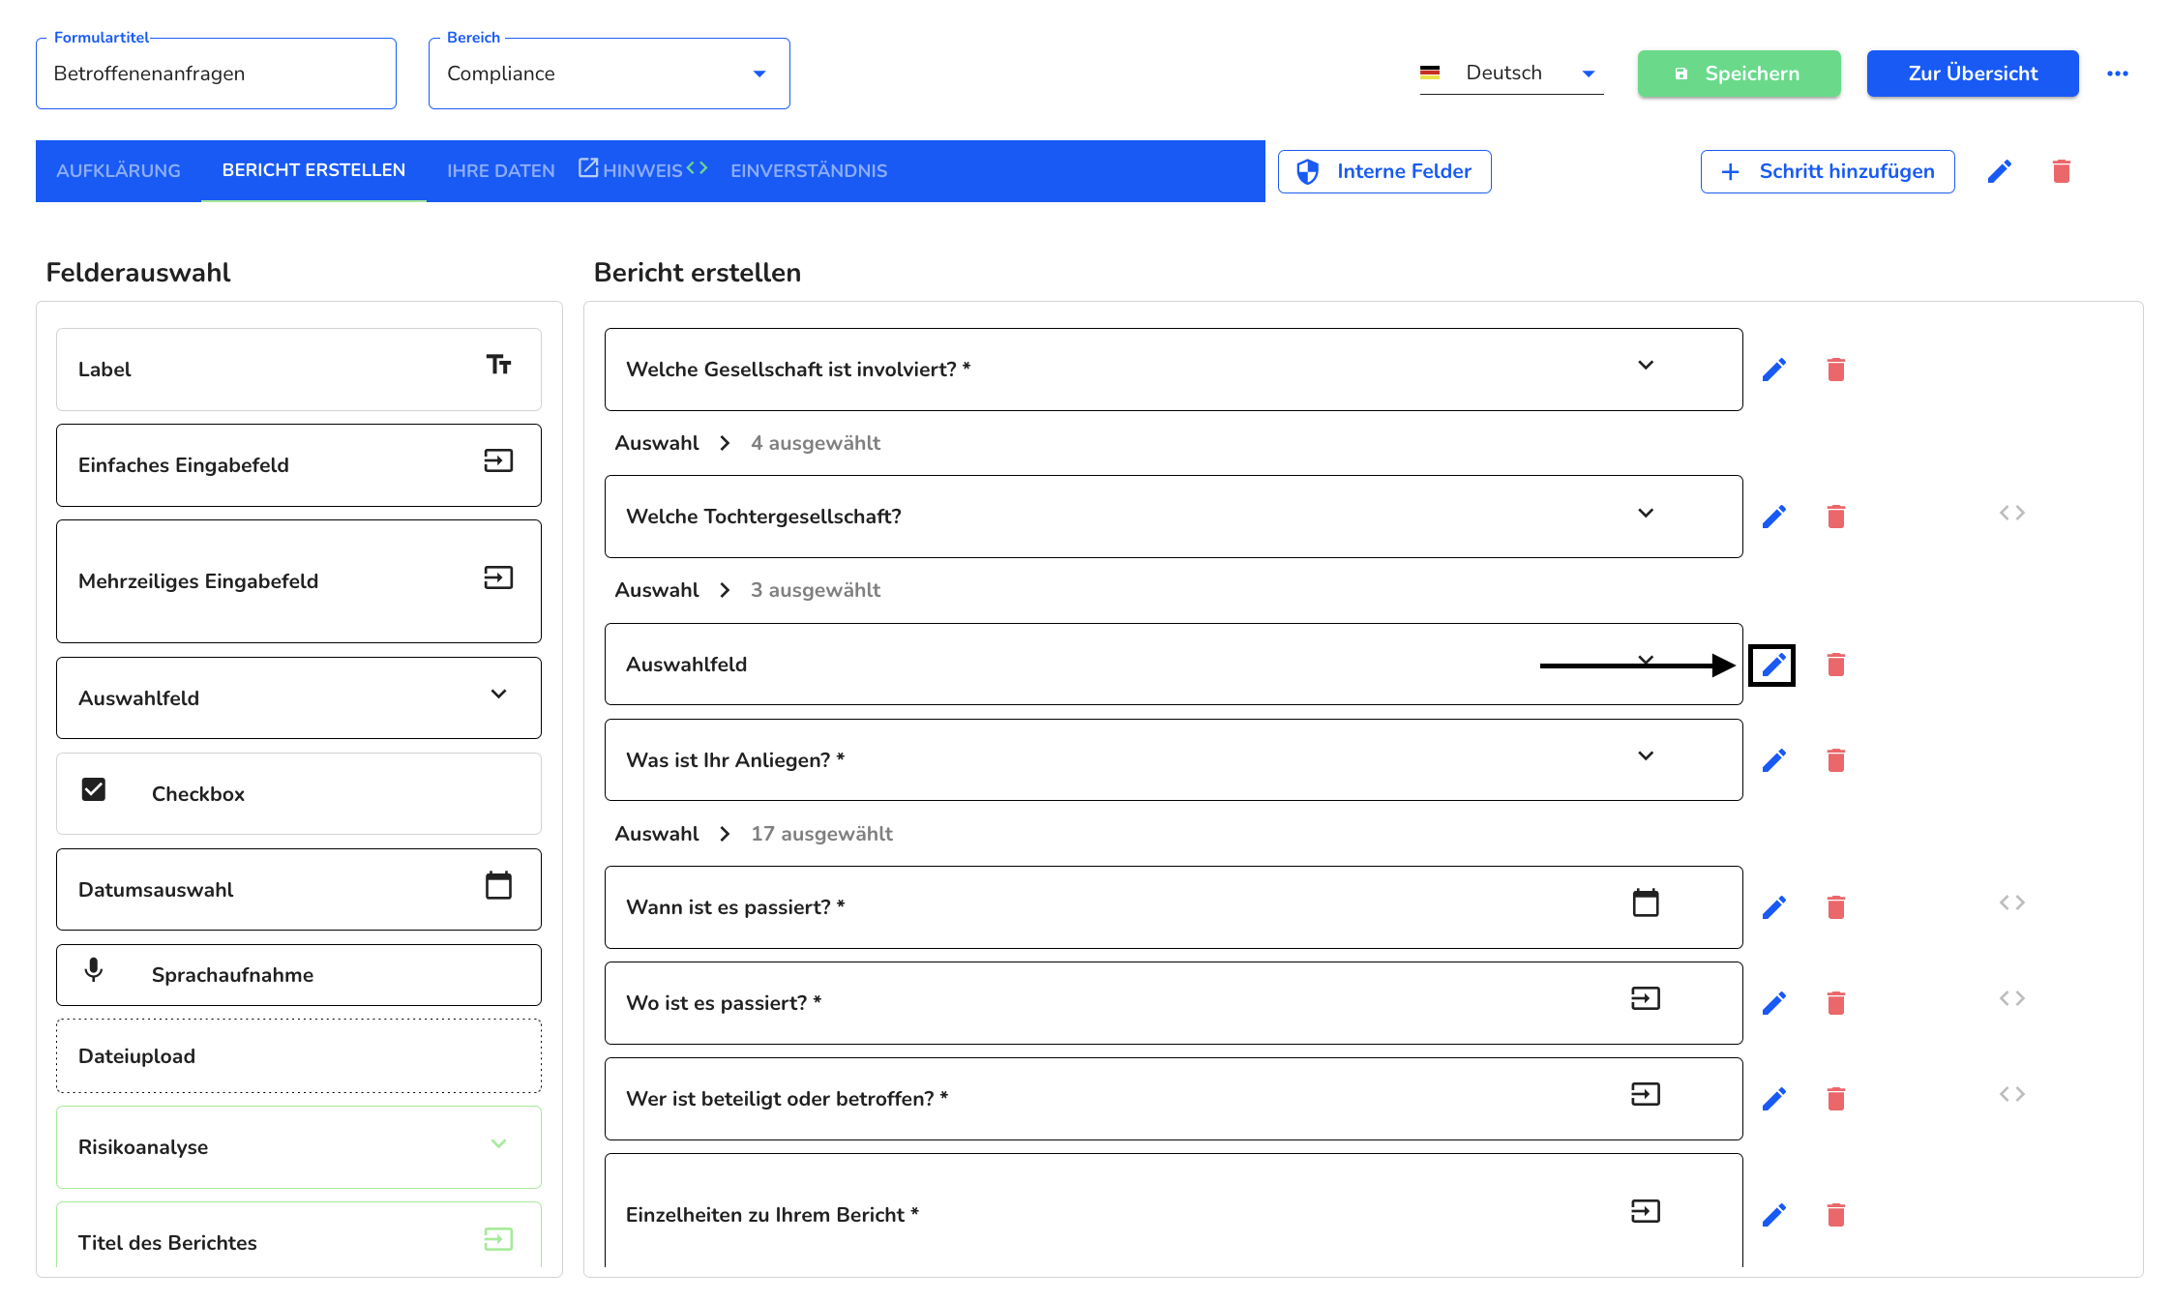Delete the 'Welche Gesellschaft ist involviert?' field
2171x1302 pixels.
pos(1835,370)
